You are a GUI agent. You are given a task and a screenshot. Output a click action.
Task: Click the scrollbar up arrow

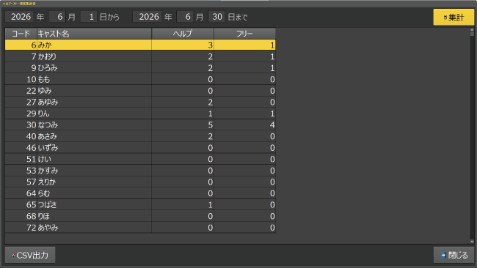[472, 30]
